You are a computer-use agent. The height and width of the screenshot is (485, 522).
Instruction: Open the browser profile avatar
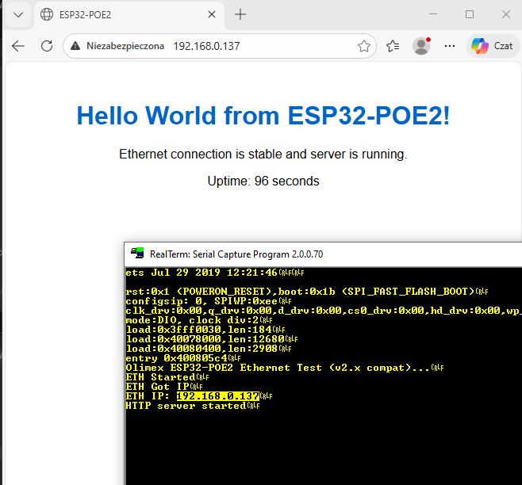click(421, 46)
